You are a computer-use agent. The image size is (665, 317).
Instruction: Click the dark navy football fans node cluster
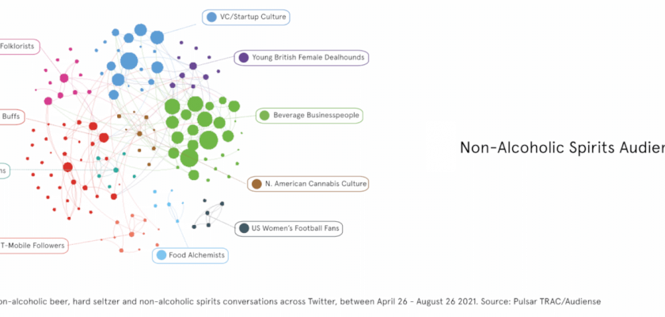[207, 213]
